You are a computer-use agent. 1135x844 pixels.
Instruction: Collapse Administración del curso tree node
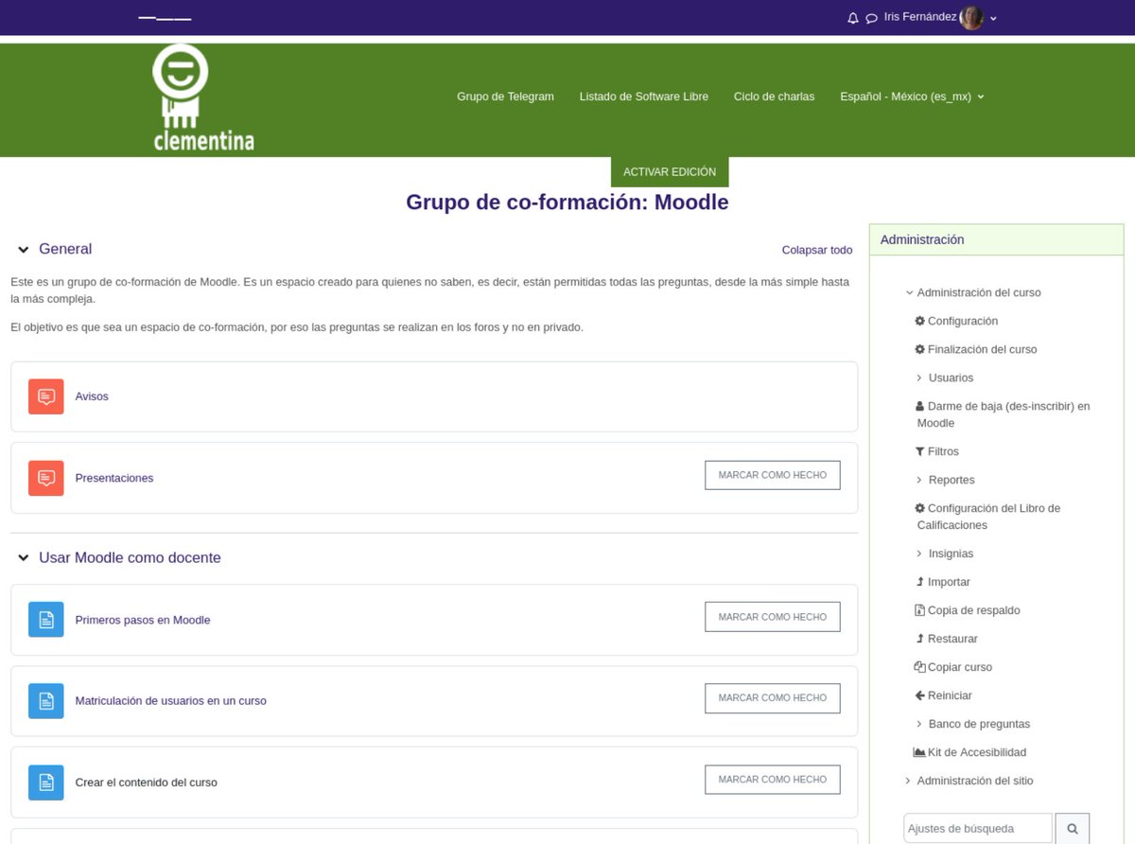click(x=909, y=292)
